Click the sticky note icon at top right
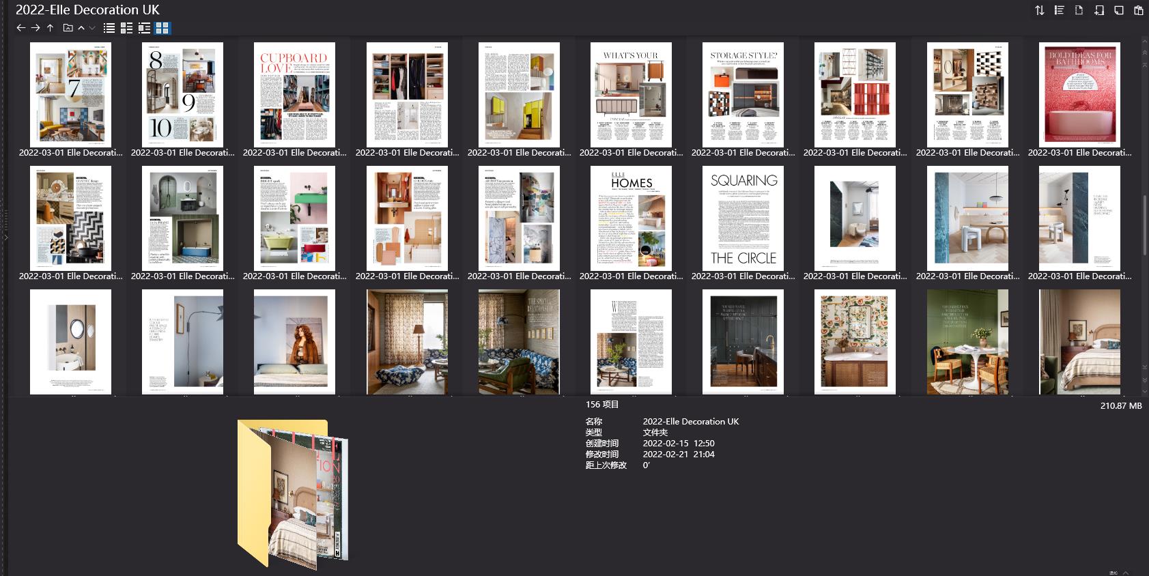Image resolution: width=1149 pixels, height=576 pixels. point(1118,10)
